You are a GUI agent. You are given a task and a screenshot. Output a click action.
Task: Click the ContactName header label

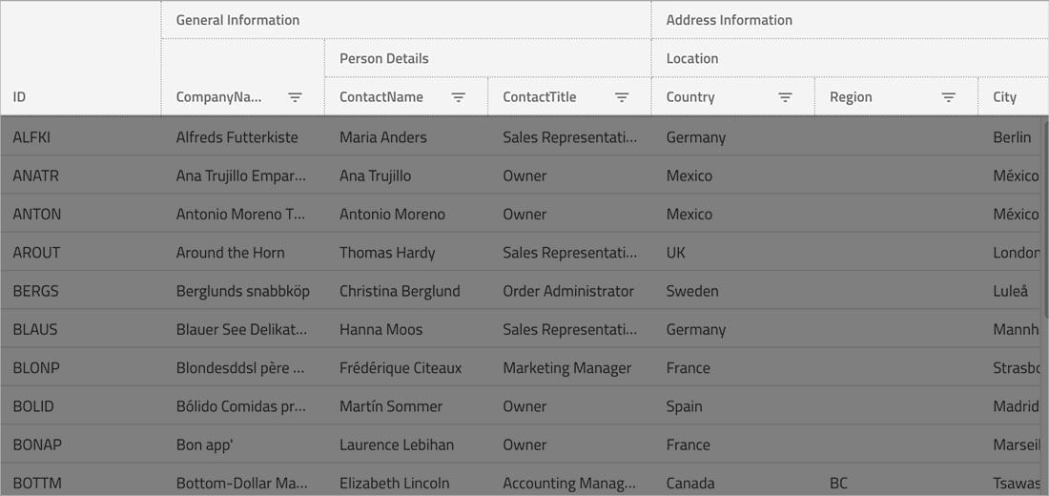[x=381, y=97]
